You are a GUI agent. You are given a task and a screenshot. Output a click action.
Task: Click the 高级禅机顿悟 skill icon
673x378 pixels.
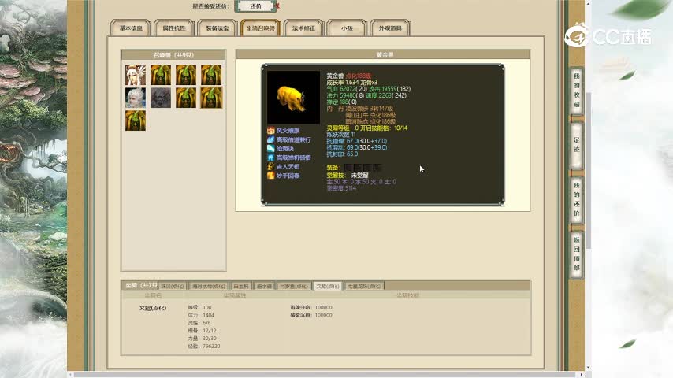[271, 157]
